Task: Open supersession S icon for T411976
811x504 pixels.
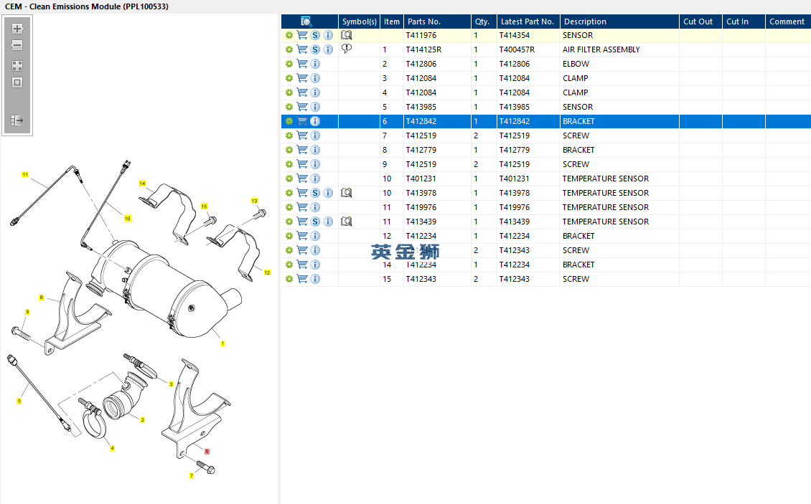Action: tap(315, 35)
